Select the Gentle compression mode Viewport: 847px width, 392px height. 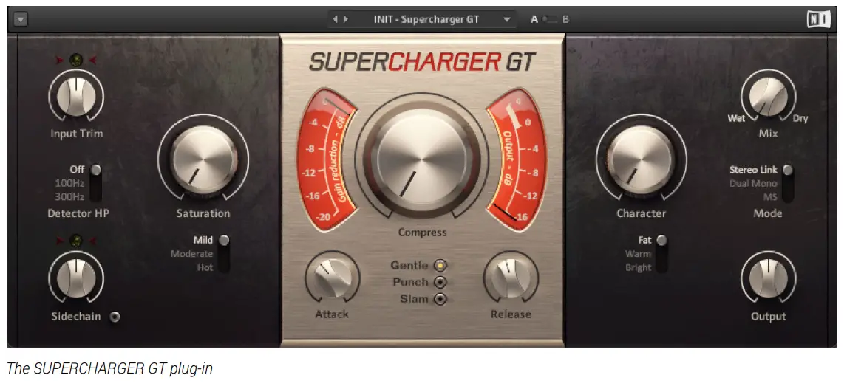click(x=440, y=265)
